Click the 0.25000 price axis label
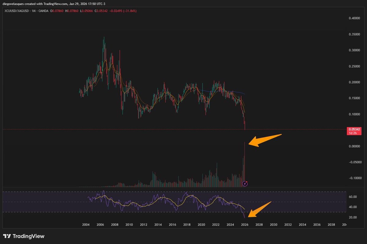Viewport: 367px width, 244px height. point(354,66)
